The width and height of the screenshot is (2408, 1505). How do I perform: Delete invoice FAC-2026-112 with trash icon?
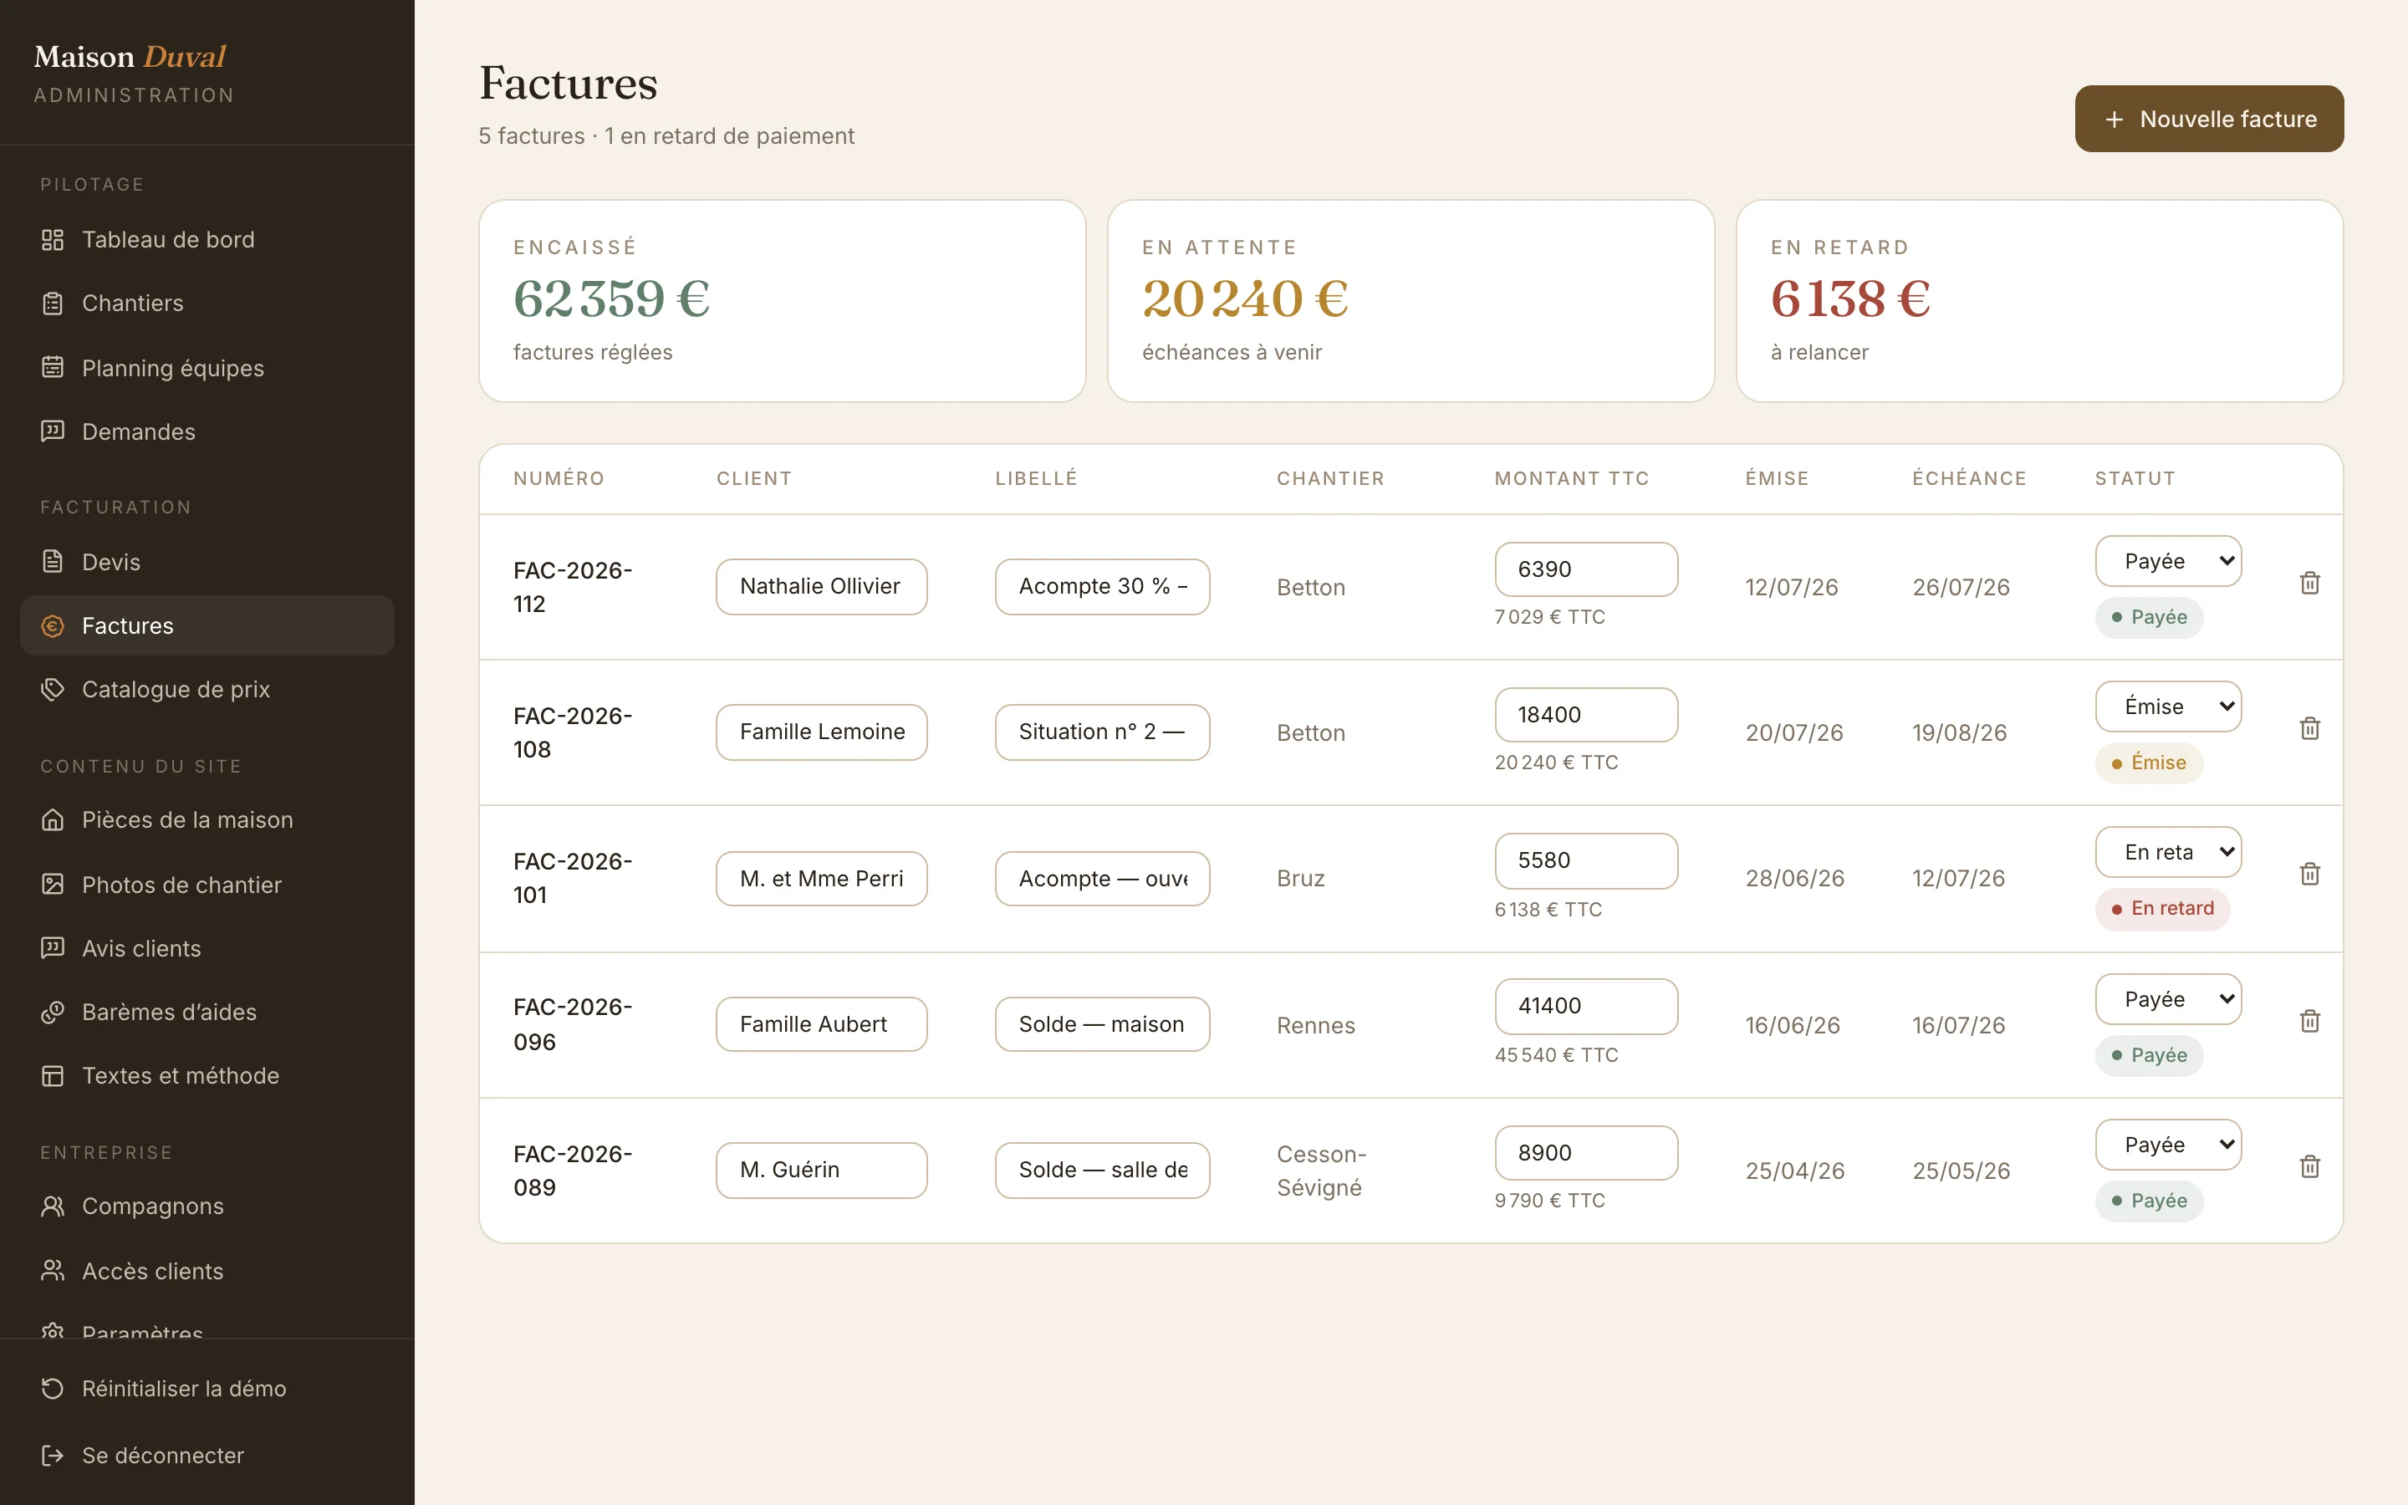click(2309, 584)
